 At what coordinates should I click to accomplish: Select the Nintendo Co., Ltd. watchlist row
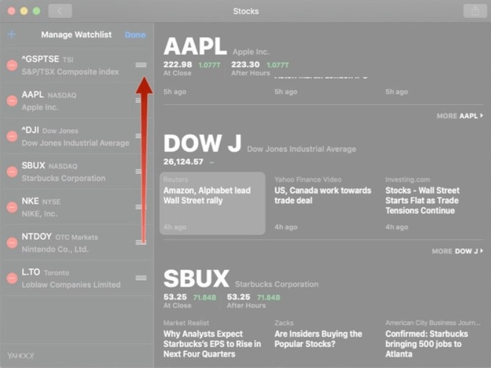[77, 242]
